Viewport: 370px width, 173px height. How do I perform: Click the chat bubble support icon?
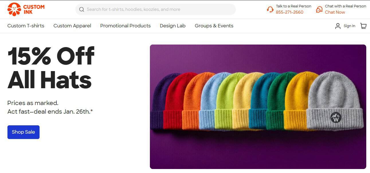coord(319,9)
